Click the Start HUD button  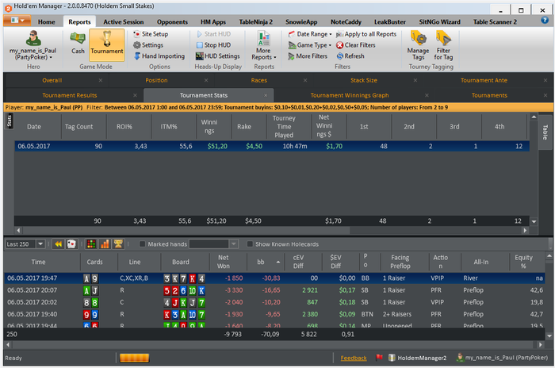213,34
